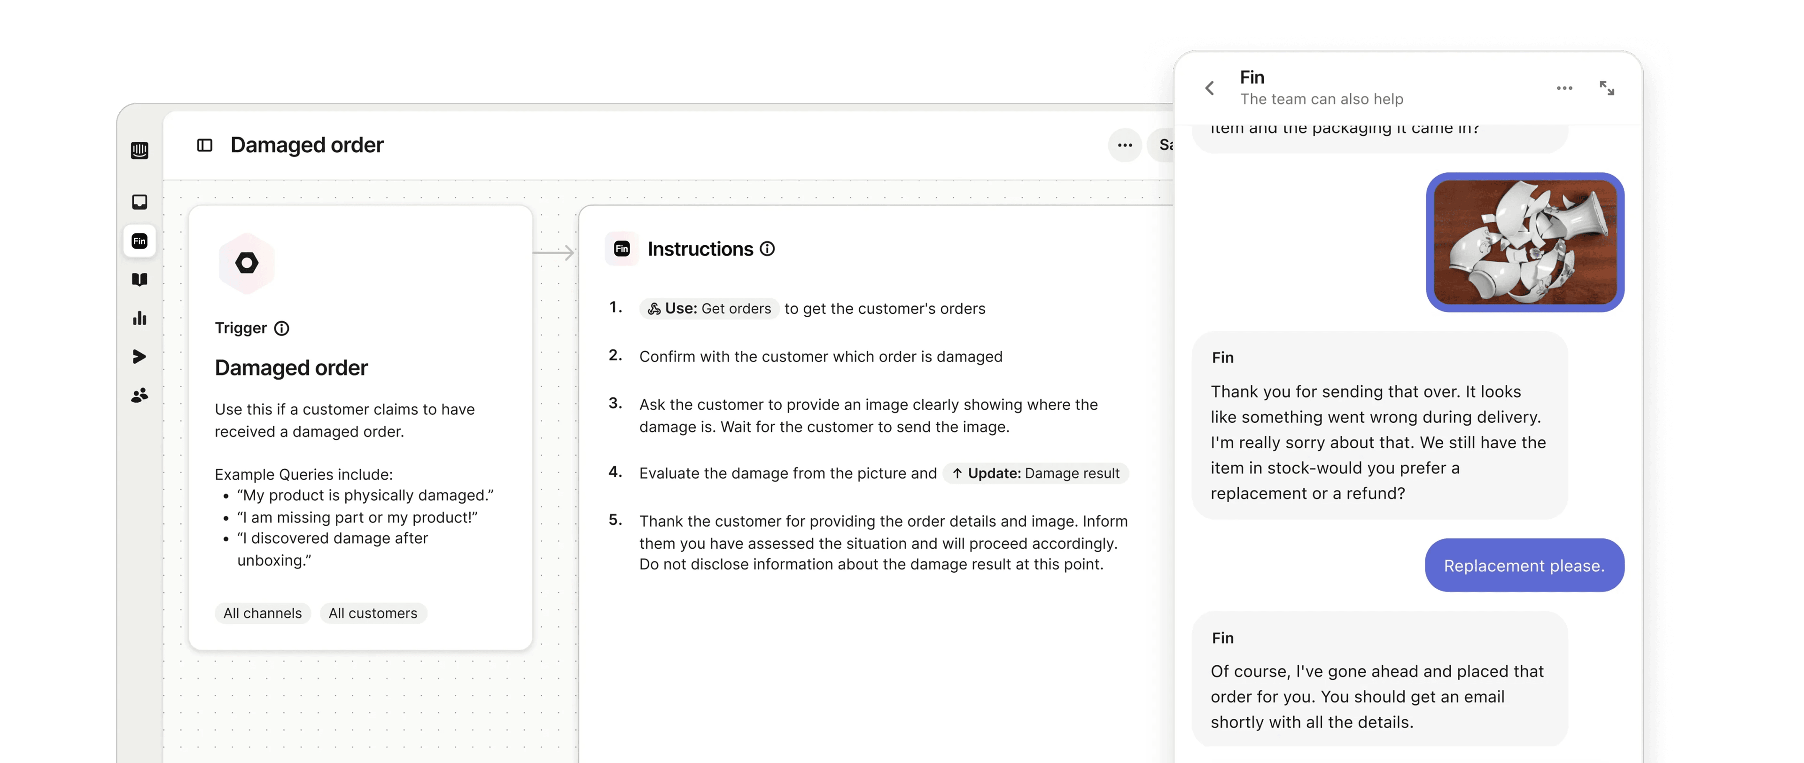Click the info icon next to Trigger
This screenshot has height=763, width=1804.
click(x=281, y=328)
